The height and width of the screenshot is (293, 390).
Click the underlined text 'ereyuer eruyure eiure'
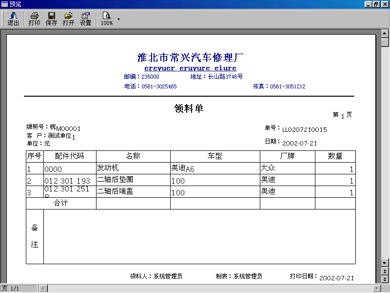(x=191, y=68)
